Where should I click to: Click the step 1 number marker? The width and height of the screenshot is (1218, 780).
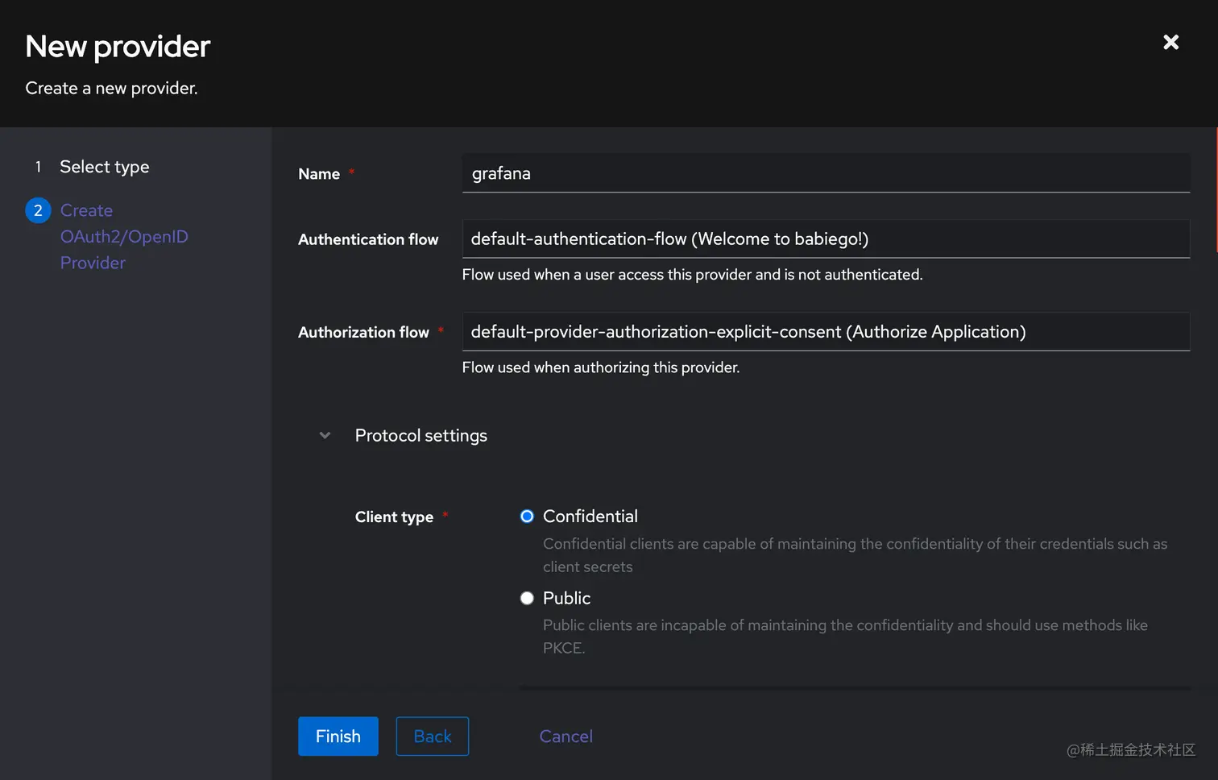(38, 167)
